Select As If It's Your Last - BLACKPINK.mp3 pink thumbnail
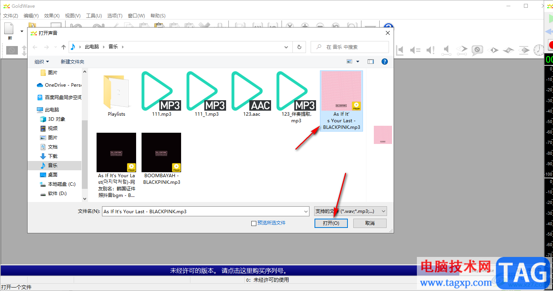The height and width of the screenshot is (291, 553). [x=342, y=101]
